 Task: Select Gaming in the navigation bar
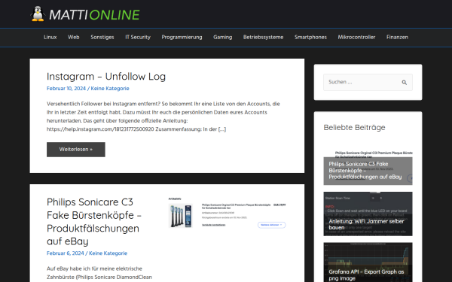[222, 37]
